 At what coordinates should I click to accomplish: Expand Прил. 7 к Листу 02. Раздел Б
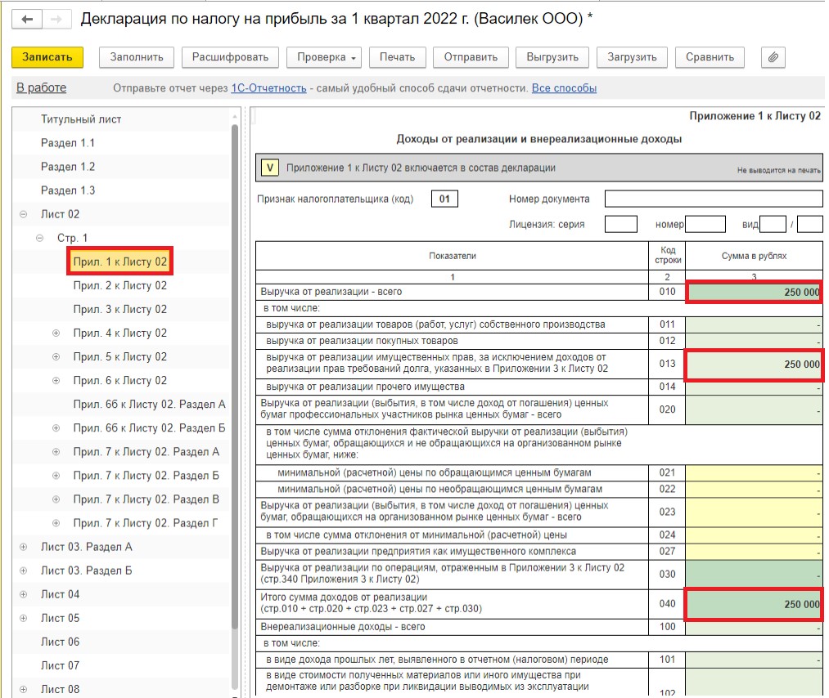click(x=56, y=476)
